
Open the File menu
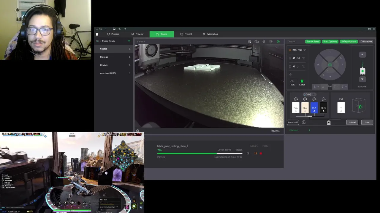point(99,29)
